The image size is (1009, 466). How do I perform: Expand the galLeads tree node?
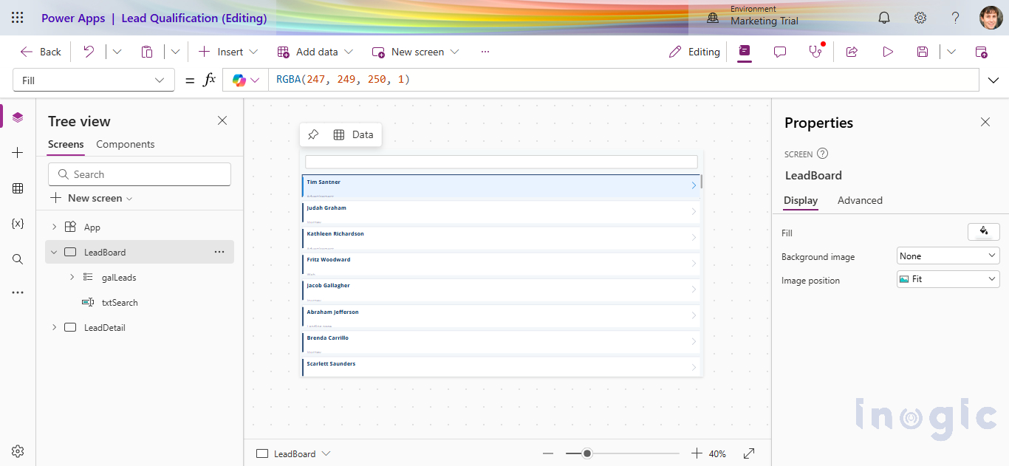click(x=72, y=277)
